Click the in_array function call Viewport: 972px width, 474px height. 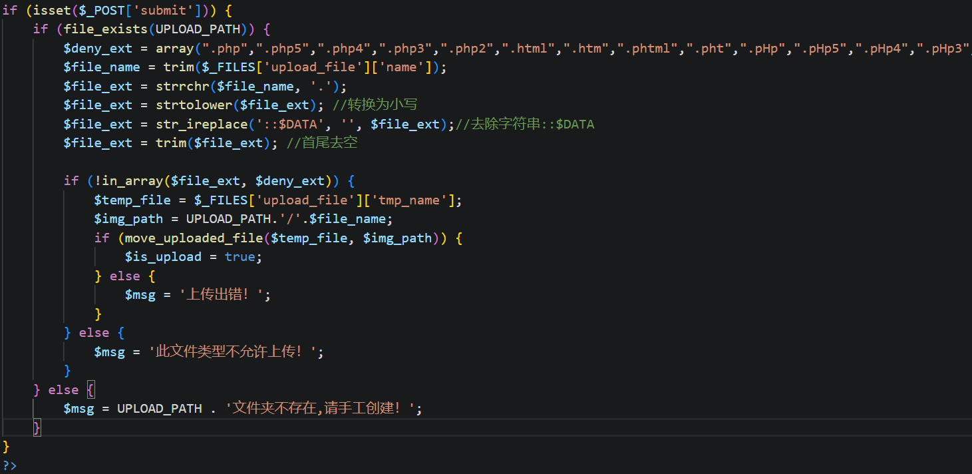pos(125,181)
